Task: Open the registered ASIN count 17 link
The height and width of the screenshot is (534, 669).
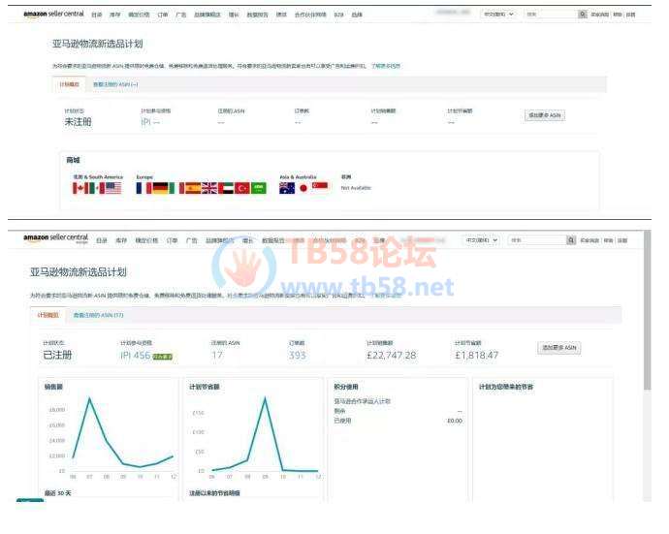Action: click(x=217, y=356)
